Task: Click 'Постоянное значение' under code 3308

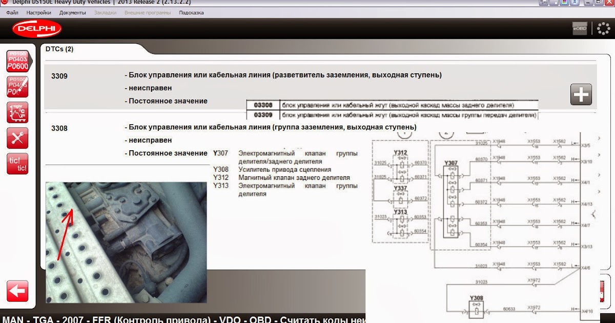Action: [166, 153]
